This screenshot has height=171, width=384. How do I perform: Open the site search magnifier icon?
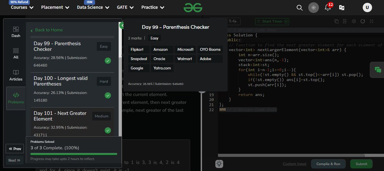pos(300,8)
